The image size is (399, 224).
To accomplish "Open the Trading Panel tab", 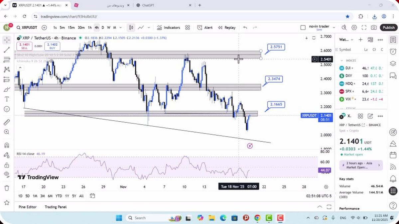I will tap(56, 207).
